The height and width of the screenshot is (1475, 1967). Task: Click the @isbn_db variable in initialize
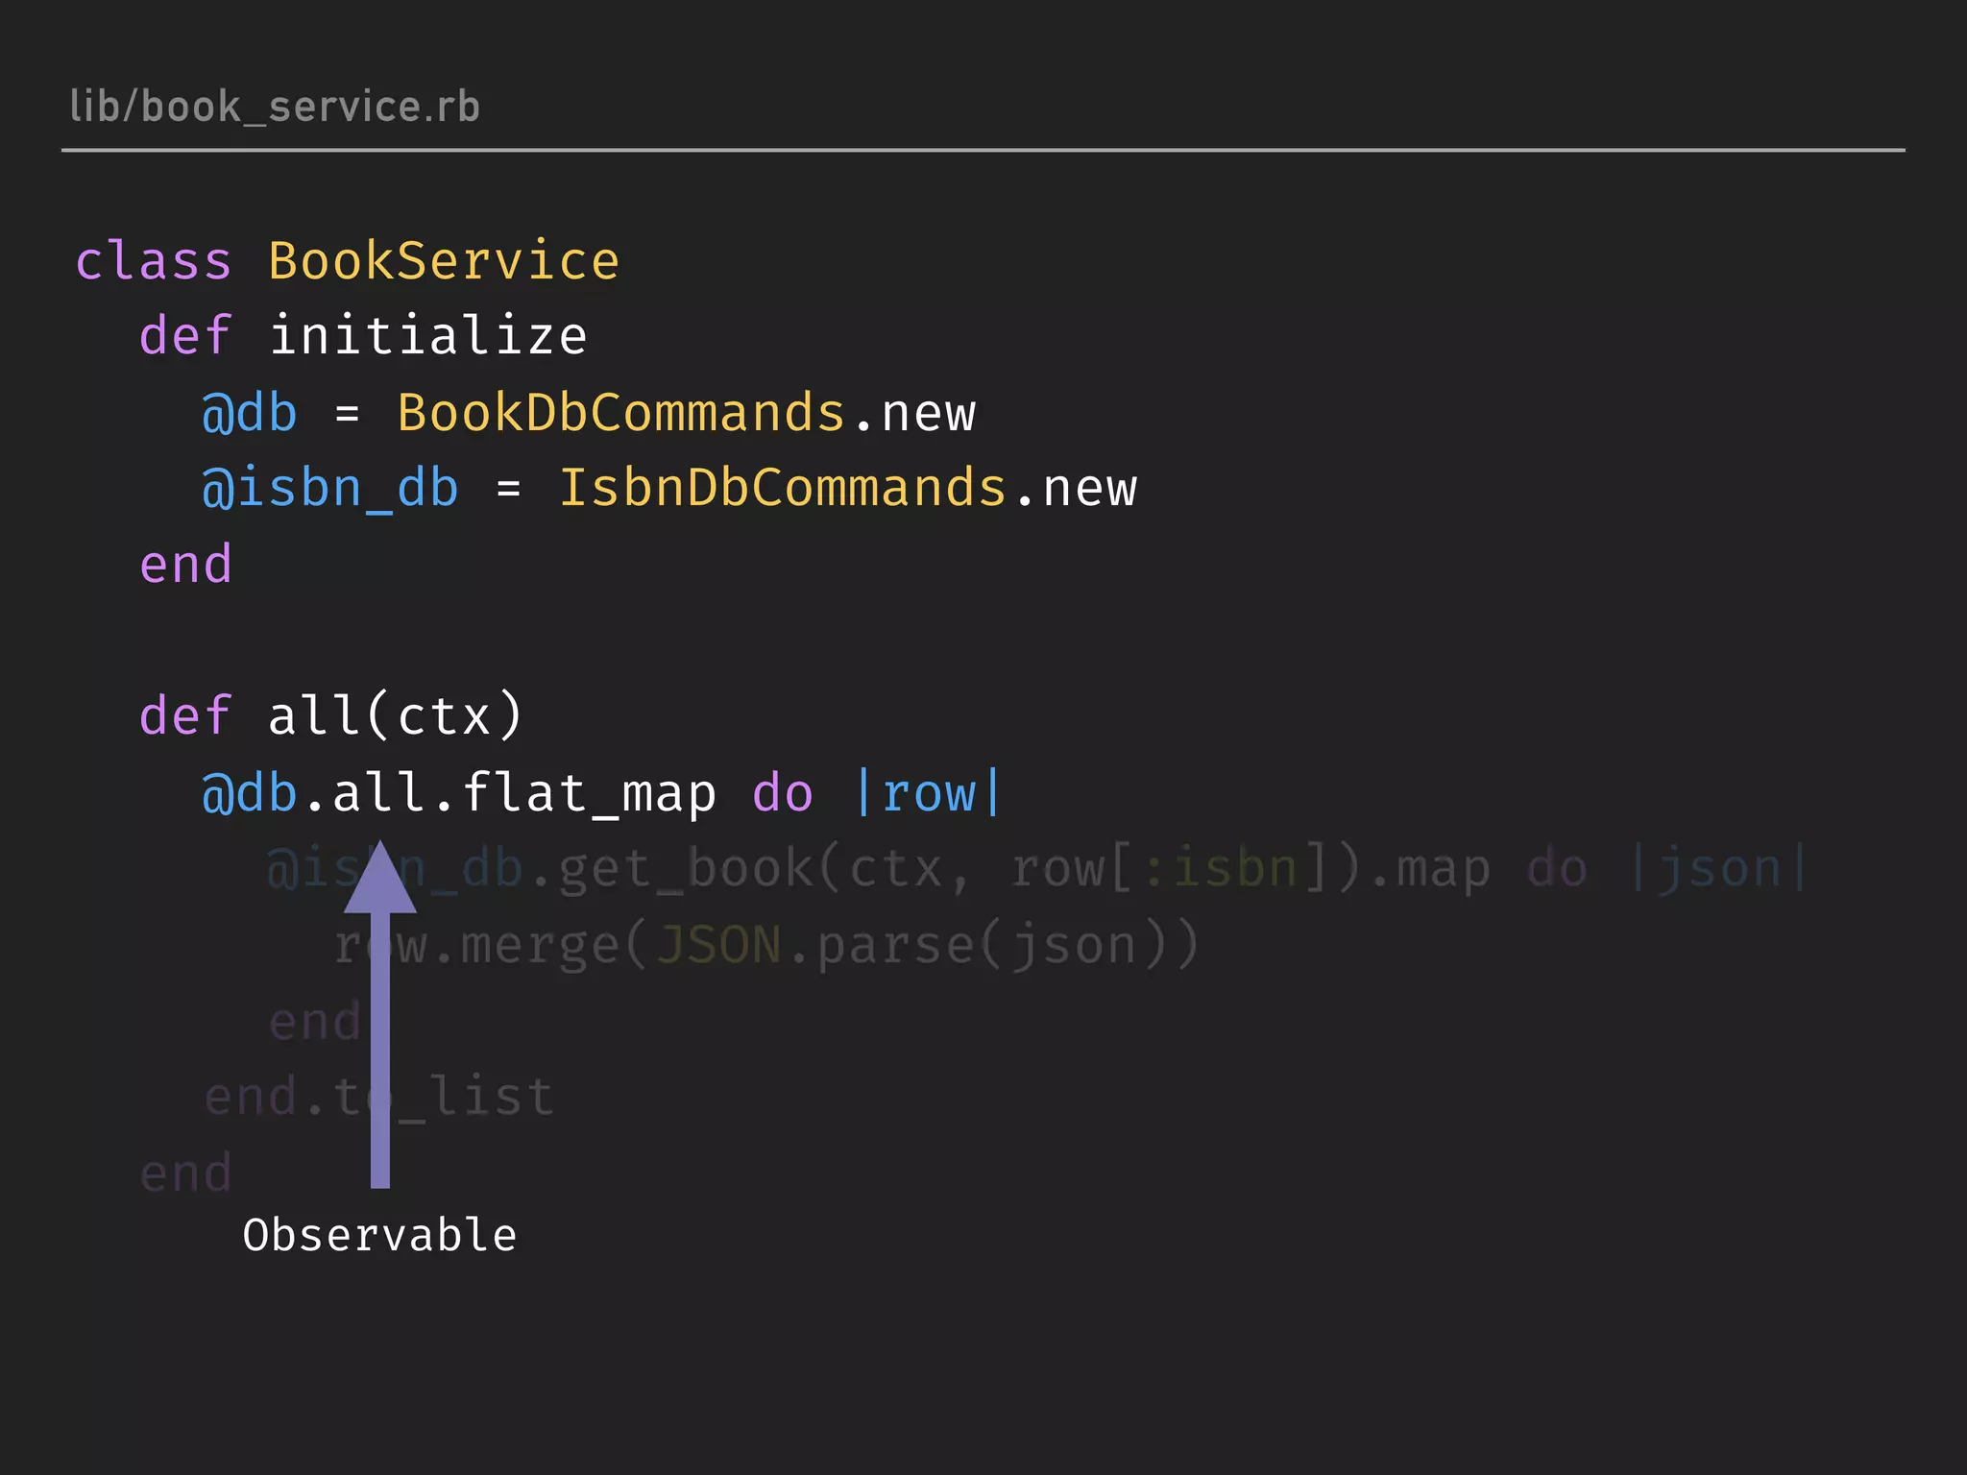coord(330,488)
